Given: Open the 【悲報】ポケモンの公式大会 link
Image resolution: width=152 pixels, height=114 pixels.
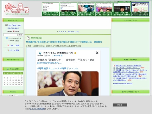Looking at the screenshot, I should click(130, 75).
